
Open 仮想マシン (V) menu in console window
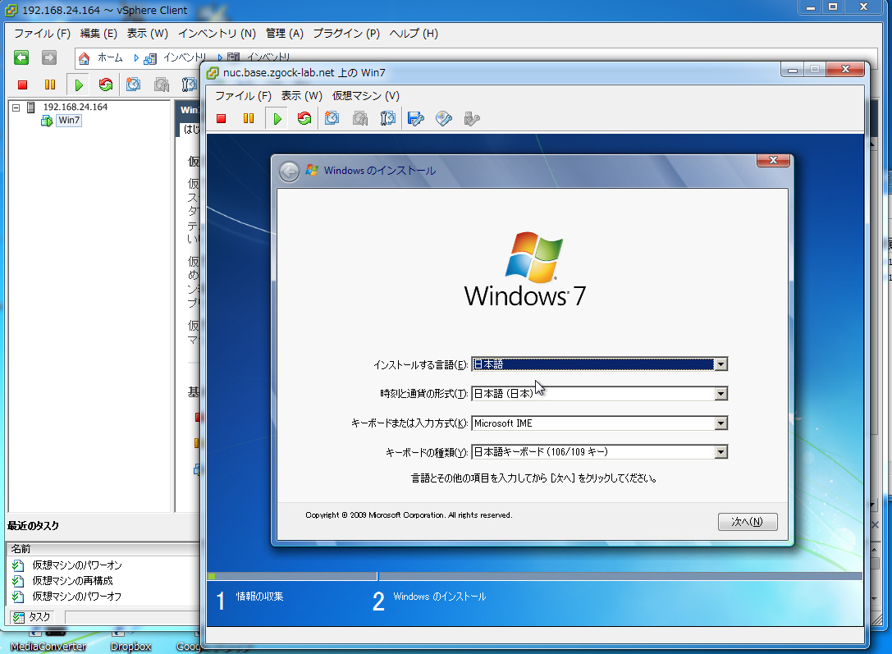(366, 95)
